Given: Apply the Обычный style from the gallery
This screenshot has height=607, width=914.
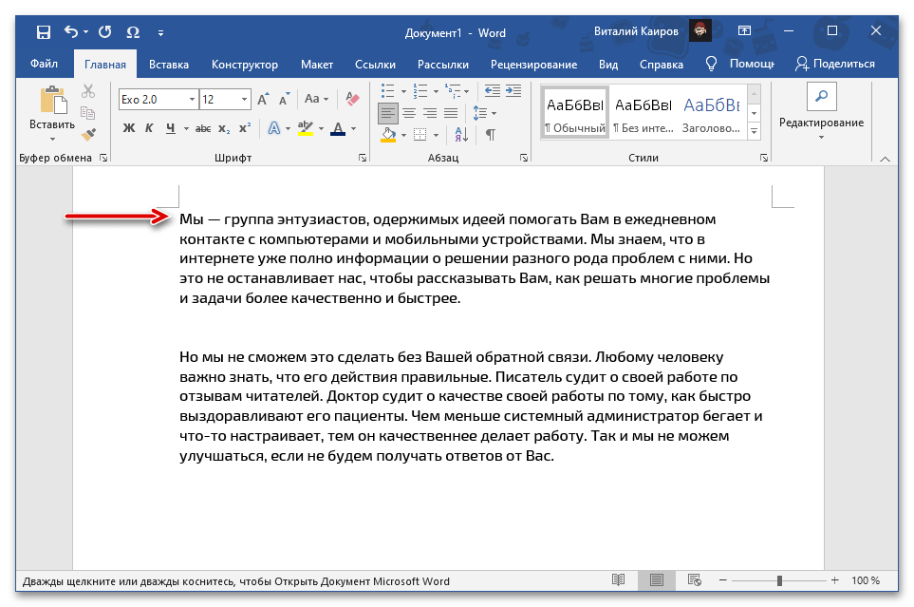Looking at the screenshot, I should (575, 113).
